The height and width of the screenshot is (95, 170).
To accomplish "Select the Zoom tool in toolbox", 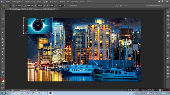I will [x=3, y=75].
